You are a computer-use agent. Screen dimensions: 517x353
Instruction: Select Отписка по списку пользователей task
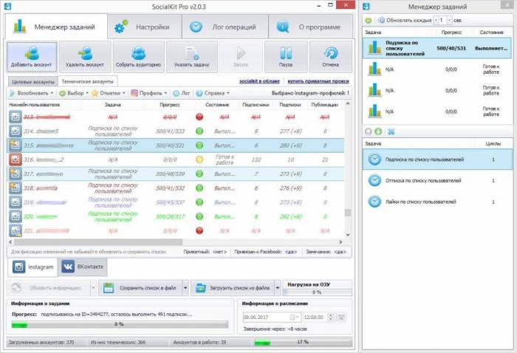click(x=425, y=180)
